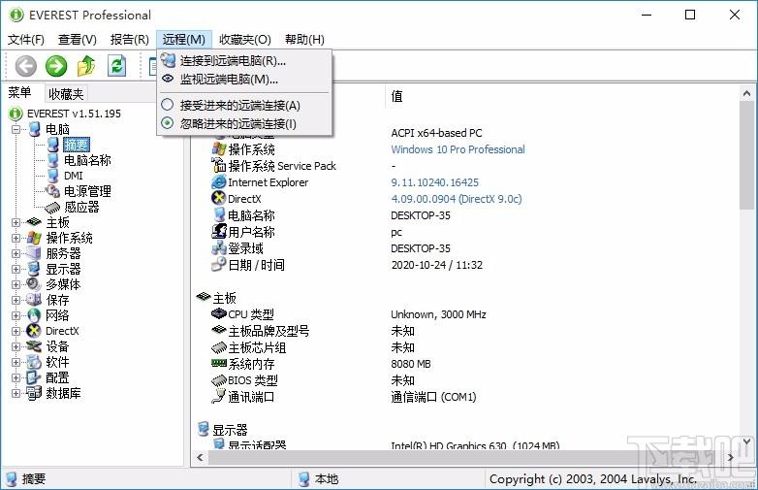Viewport: 758px width, 490px height.
Task: Expand the 设备 tree node
Action: point(16,346)
